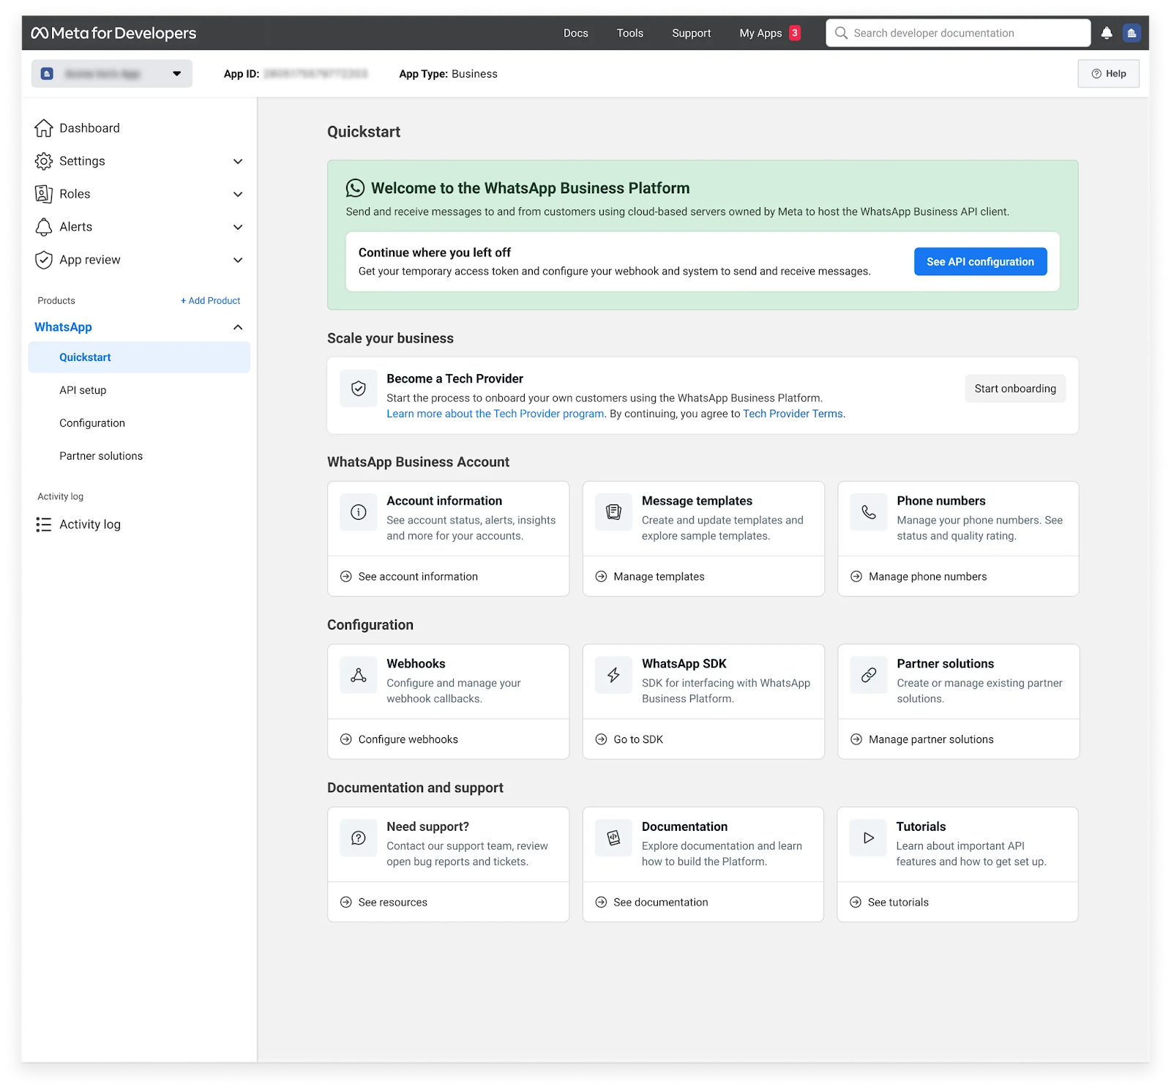Viewport: 1171px width, 1090px height.
Task: Open the notifications bell icon
Action: [x=1107, y=33]
